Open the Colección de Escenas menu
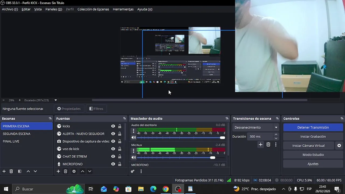The image size is (345, 194). click(93, 9)
